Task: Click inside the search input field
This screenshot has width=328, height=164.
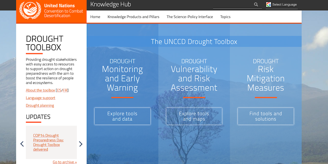Action: [233, 4]
